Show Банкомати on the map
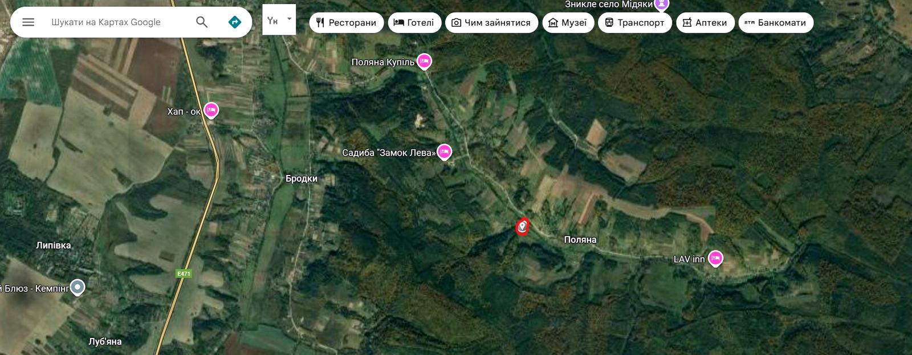Viewport: 912px width, 355px height. click(776, 23)
